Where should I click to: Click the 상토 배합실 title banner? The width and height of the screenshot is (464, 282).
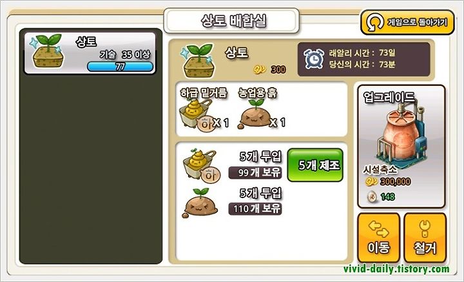click(231, 21)
